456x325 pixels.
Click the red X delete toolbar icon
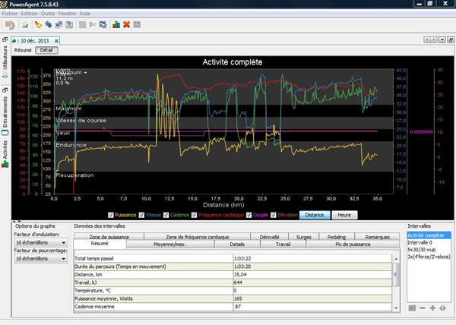[126, 25]
